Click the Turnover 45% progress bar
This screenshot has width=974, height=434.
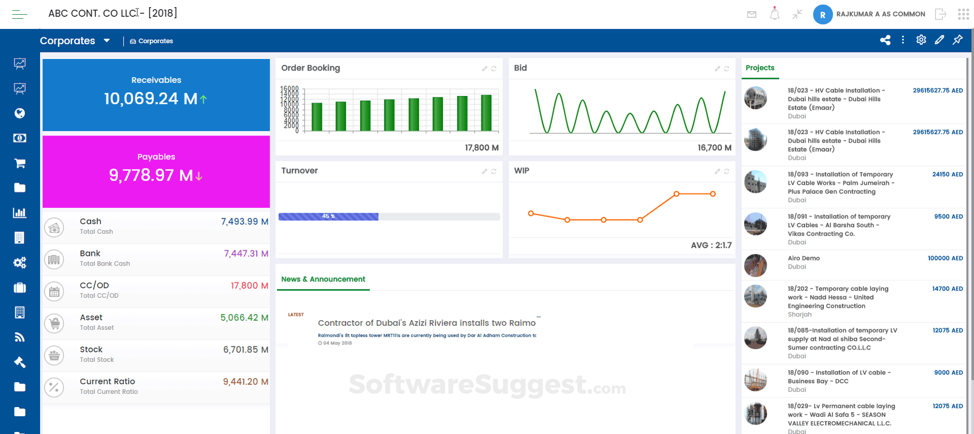click(389, 217)
